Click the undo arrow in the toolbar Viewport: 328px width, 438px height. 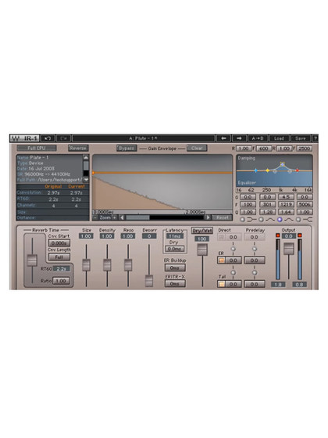(x=48, y=138)
